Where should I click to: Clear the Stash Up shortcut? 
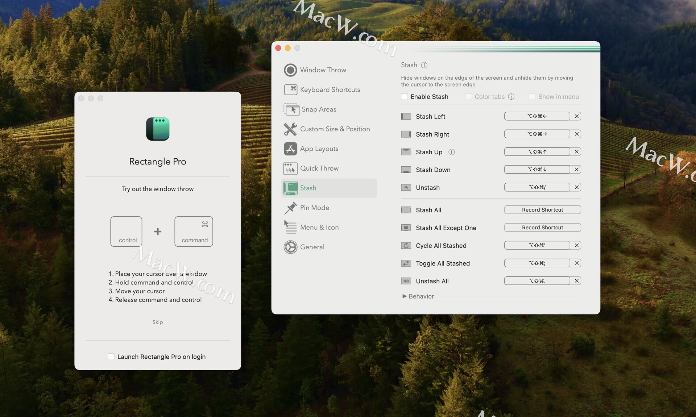(576, 152)
